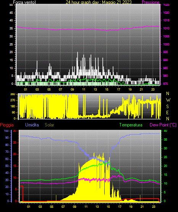This screenshot has width=178, height=212.
Task: Click the W compass direction label
Action: tap(168, 100)
